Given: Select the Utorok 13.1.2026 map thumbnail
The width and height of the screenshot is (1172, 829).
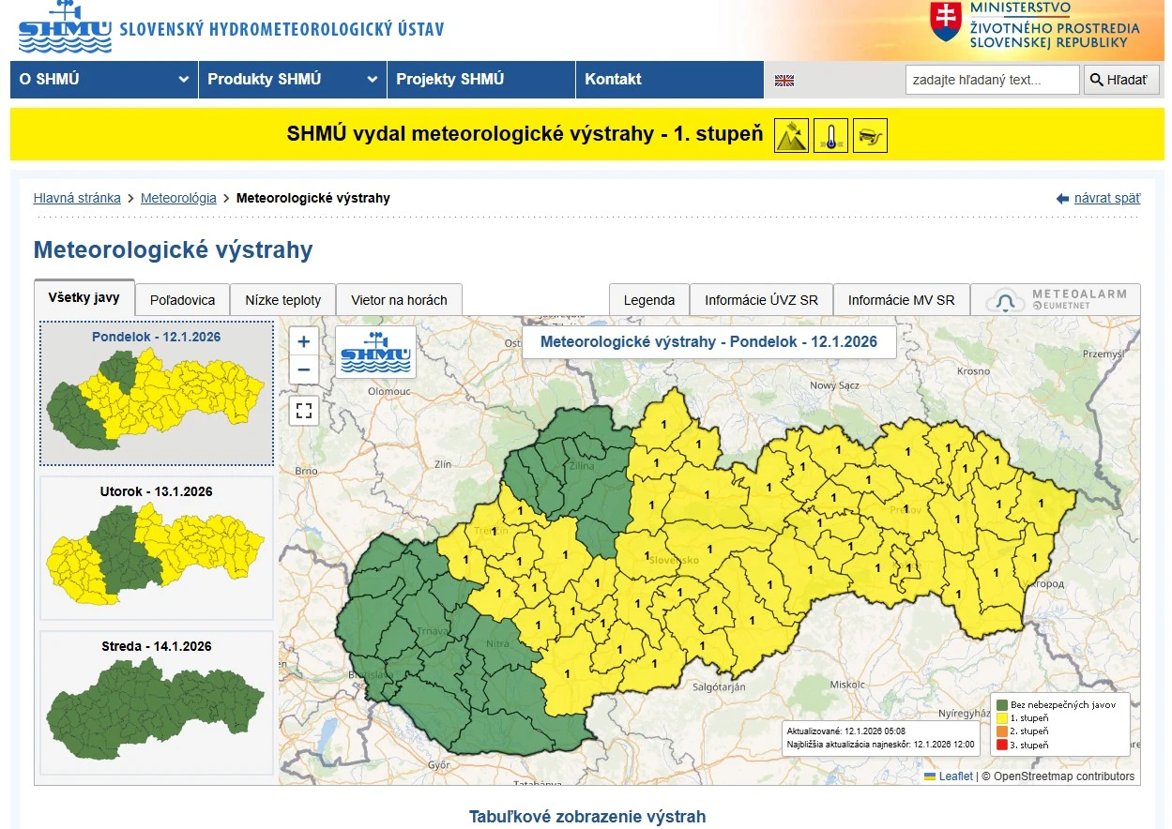Looking at the screenshot, I should click(157, 549).
